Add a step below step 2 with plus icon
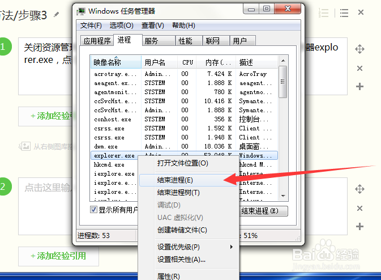The image size is (381, 280). coord(359,227)
